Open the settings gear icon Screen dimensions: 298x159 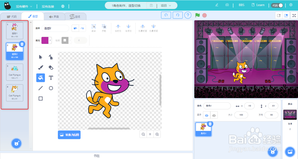pos(291,5)
